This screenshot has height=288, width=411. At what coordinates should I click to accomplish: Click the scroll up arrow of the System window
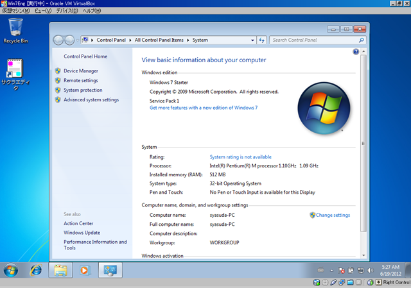(363, 51)
